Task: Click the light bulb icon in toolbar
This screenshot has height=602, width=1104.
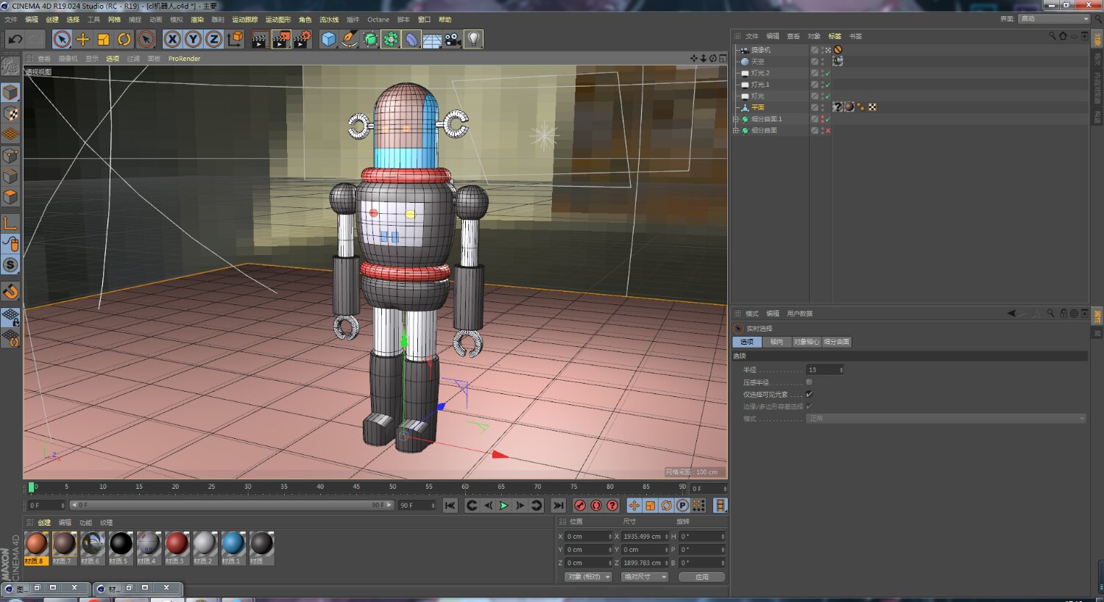Action: click(474, 40)
